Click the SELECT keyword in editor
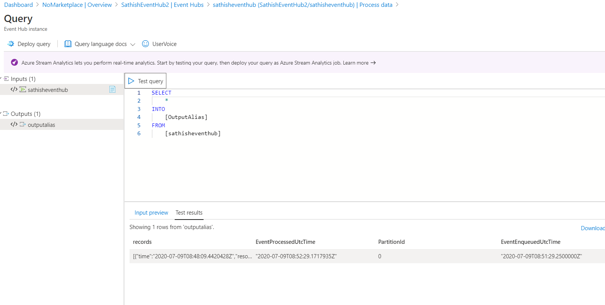The width and height of the screenshot is (605, 305). pos(162,93)
